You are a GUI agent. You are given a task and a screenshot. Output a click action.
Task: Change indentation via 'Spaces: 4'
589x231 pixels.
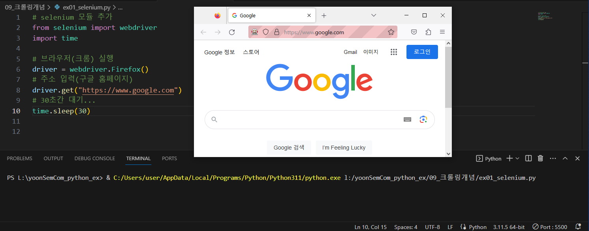point(406,227)
